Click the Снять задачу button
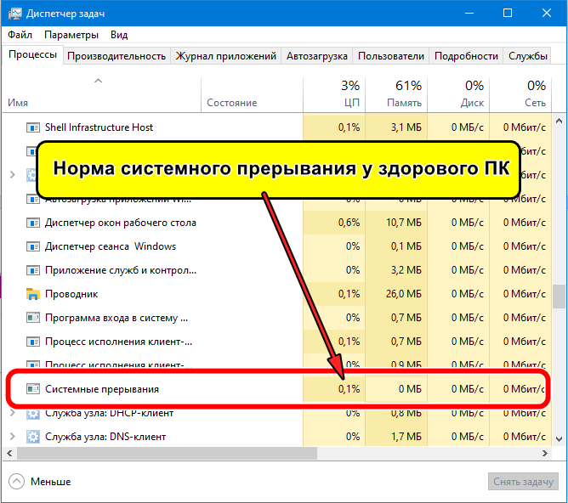Viewport: 568px width, 503px height. (x=524, y=482)
